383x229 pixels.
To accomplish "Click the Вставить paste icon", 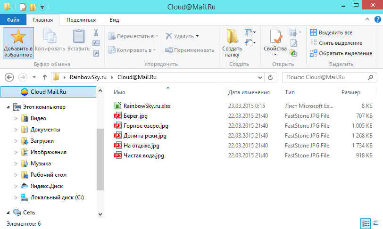I will click(x=79, y=36).
